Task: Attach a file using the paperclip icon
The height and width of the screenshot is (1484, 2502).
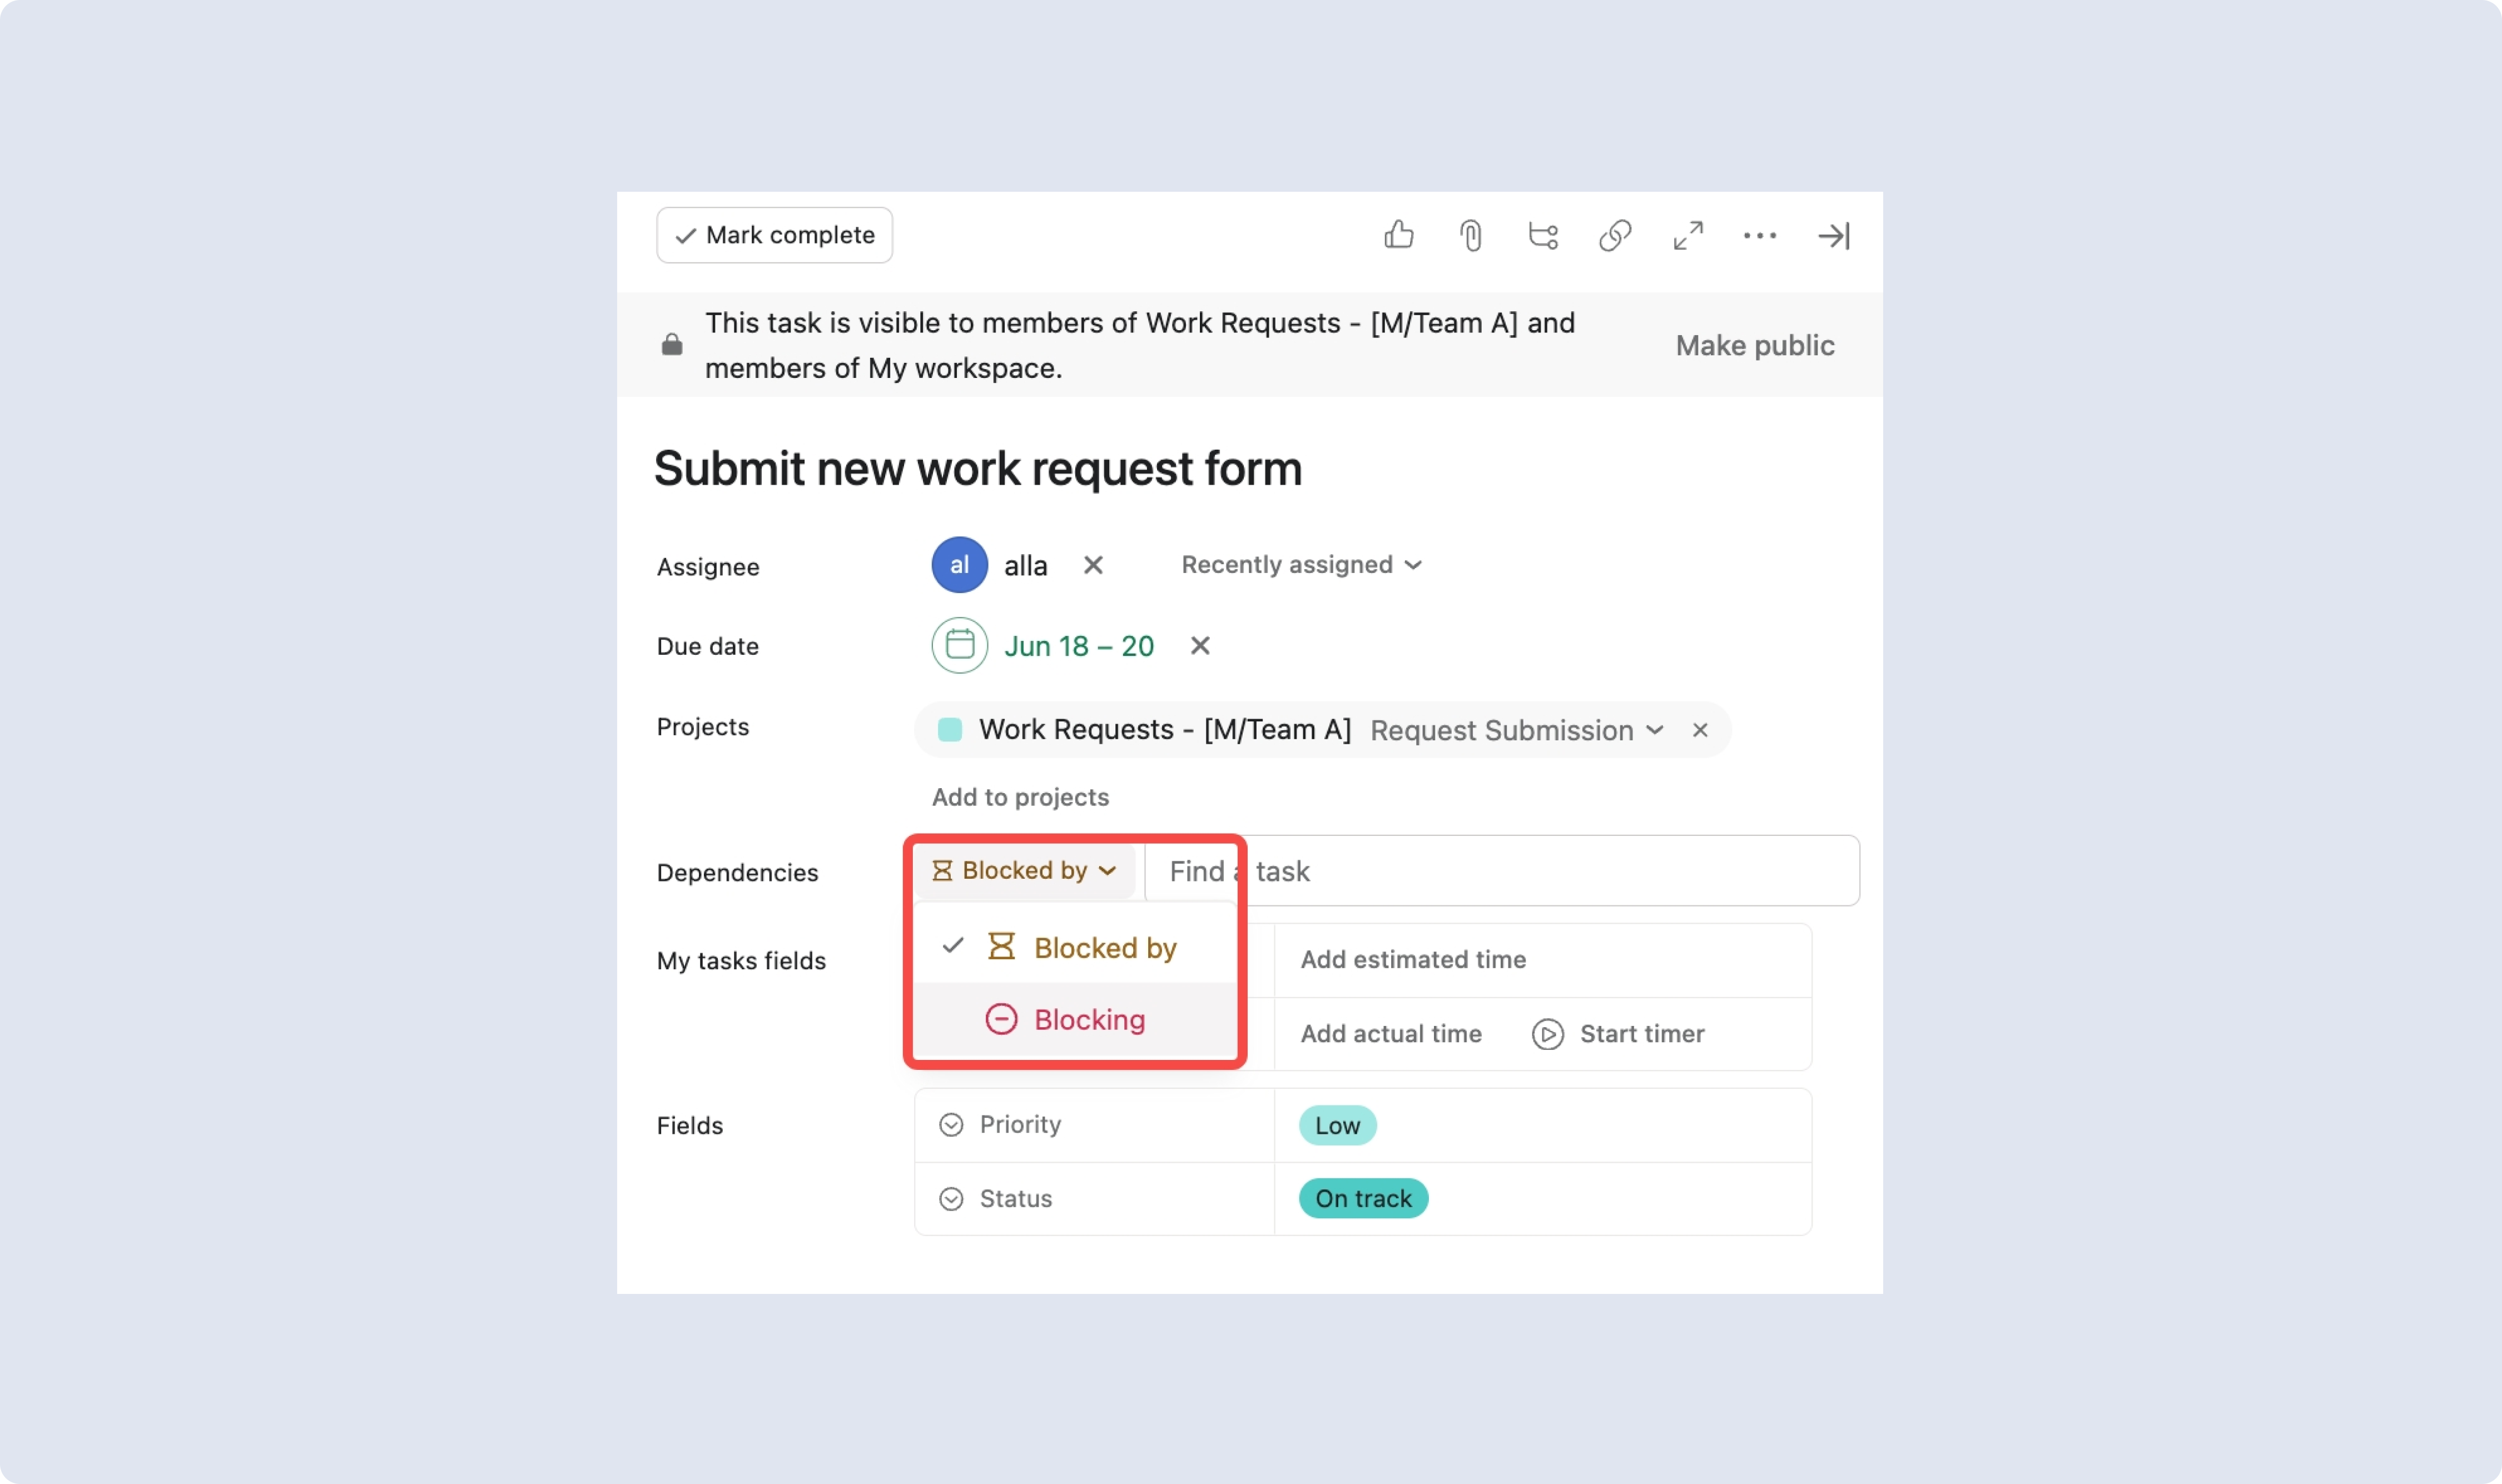Action: (1471, 236)
